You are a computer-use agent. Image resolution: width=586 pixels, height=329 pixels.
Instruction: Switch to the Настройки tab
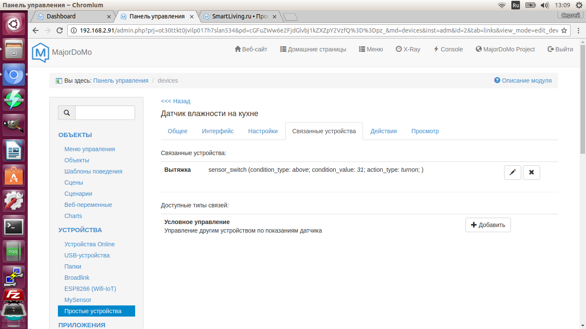pyautogui.click(x=263, y=131)
